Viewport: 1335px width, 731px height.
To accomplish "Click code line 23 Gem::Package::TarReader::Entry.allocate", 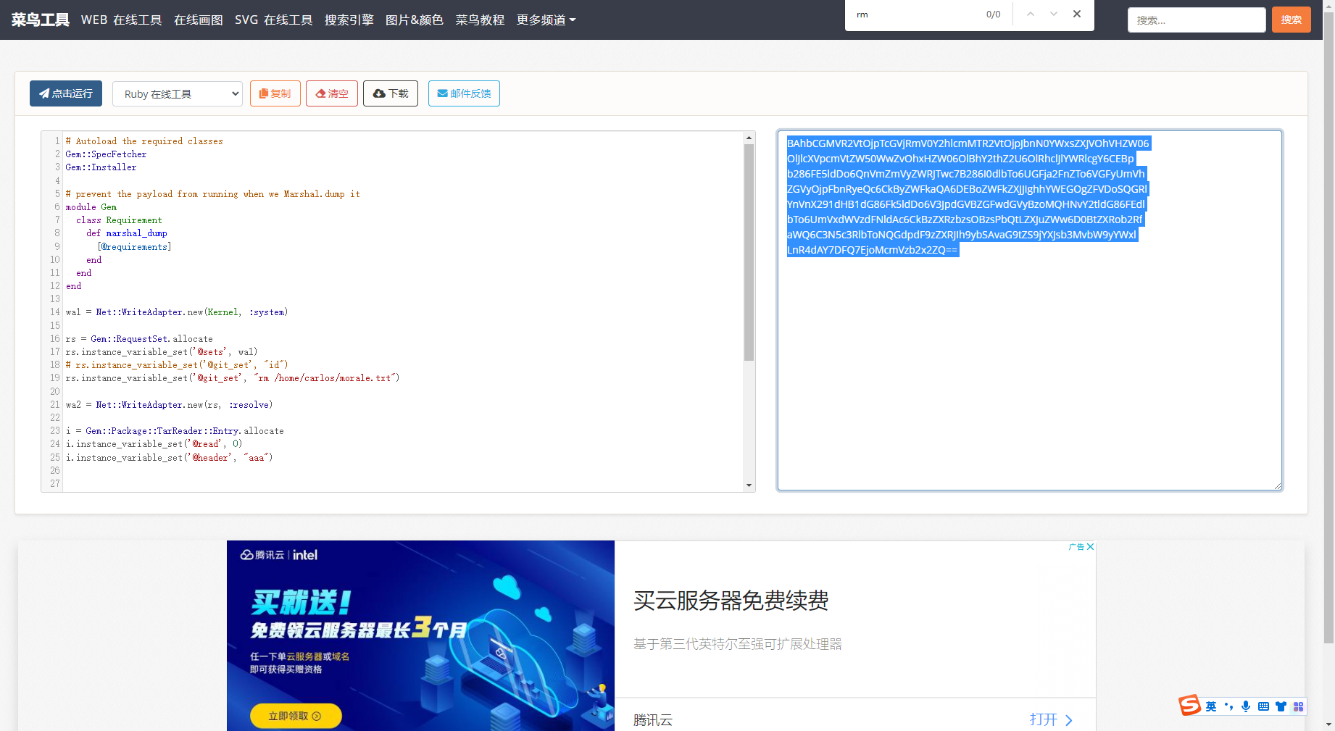I will coord(175,431).
